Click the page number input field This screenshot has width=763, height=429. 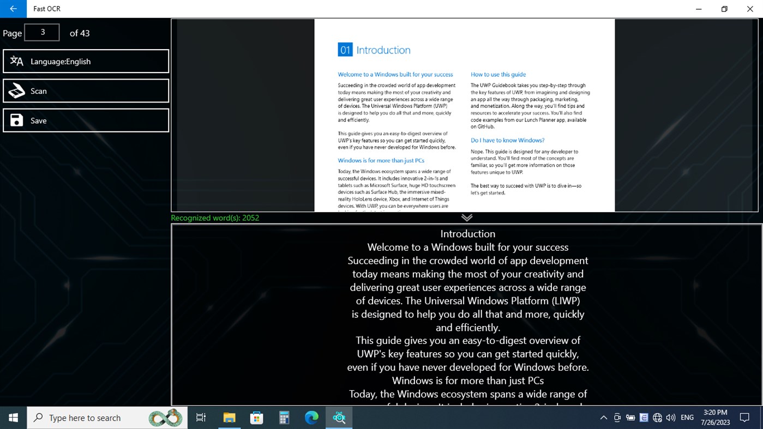click(x=42, y=32)
